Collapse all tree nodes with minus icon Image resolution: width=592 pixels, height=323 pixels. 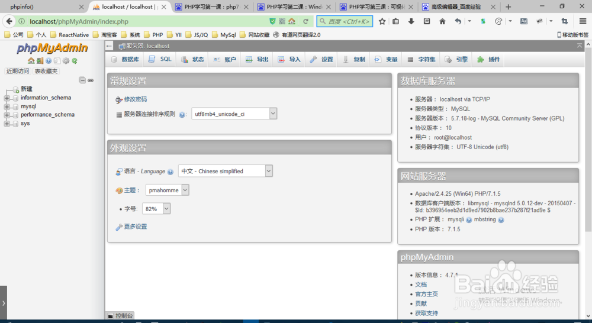pyautogui.click(x=82, y=80)
